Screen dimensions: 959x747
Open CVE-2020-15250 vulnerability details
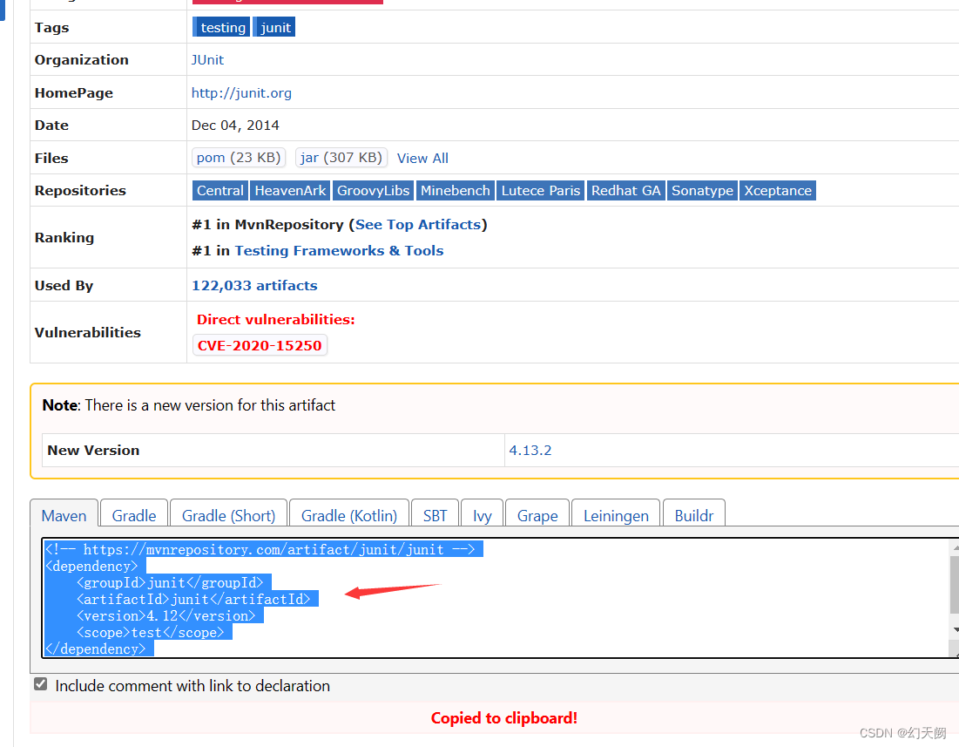(x=260, y=345)
